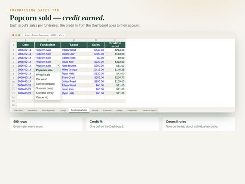Click the Credit % info card
The height and width of the screenshot is (184, 245).
tap(122, 124)
